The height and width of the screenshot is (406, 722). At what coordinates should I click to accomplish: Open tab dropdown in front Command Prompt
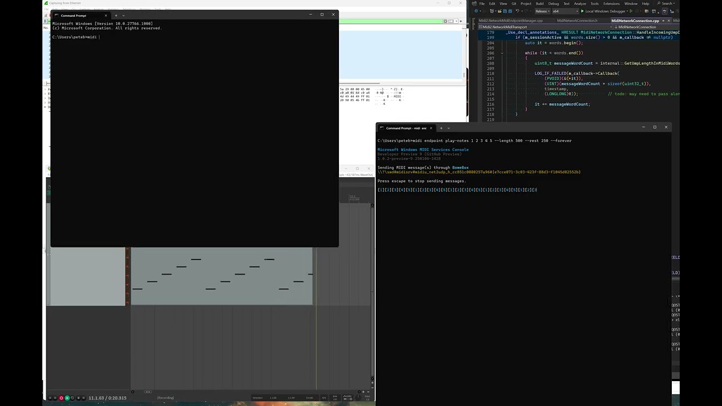pyautogui.click(x=124, y=15)
